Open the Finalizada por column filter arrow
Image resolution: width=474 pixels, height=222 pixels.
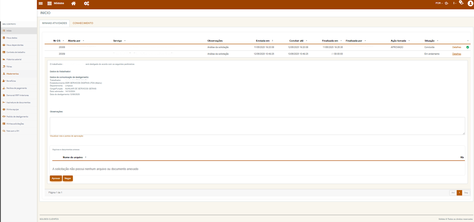(x=365, y=41)
